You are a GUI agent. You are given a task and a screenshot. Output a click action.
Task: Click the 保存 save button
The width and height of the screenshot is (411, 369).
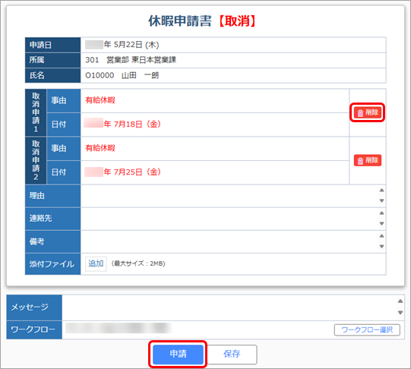click(232, 354)
